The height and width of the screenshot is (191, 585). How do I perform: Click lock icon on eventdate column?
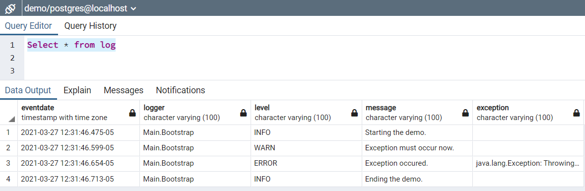[132, 113]
